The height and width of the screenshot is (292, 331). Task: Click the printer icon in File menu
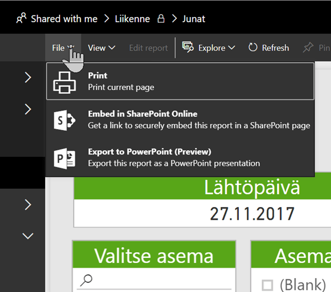point(65,82)
